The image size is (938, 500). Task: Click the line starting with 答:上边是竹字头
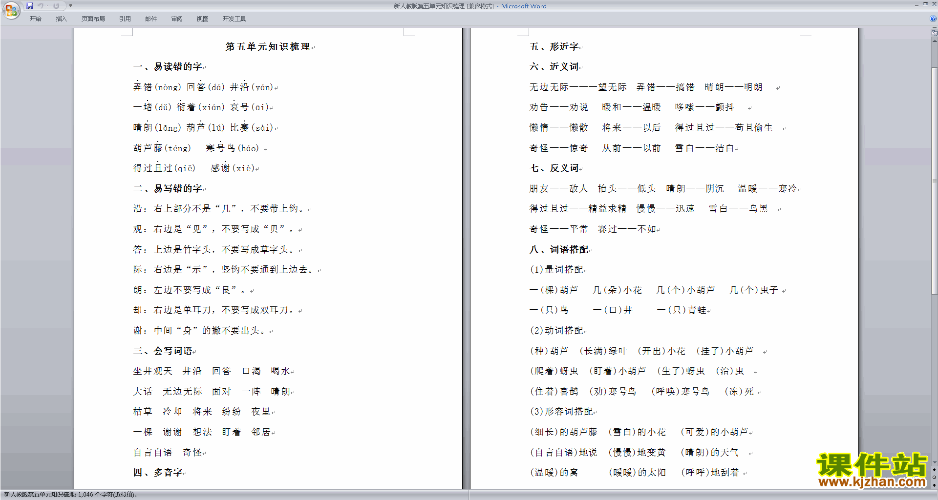point(215,249)
